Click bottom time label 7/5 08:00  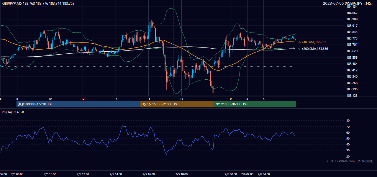tap(17, 174)
